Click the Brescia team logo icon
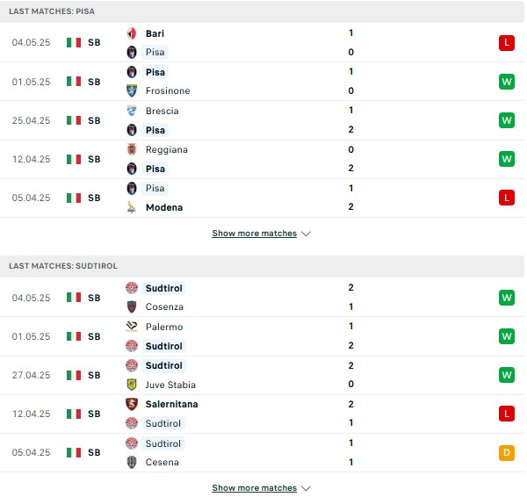The image size is (527, 504). click(132, 111)
